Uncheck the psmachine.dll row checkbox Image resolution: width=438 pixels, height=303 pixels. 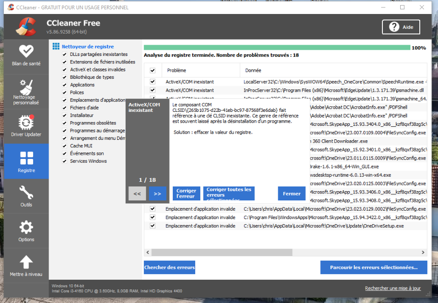tap(153, 90)
